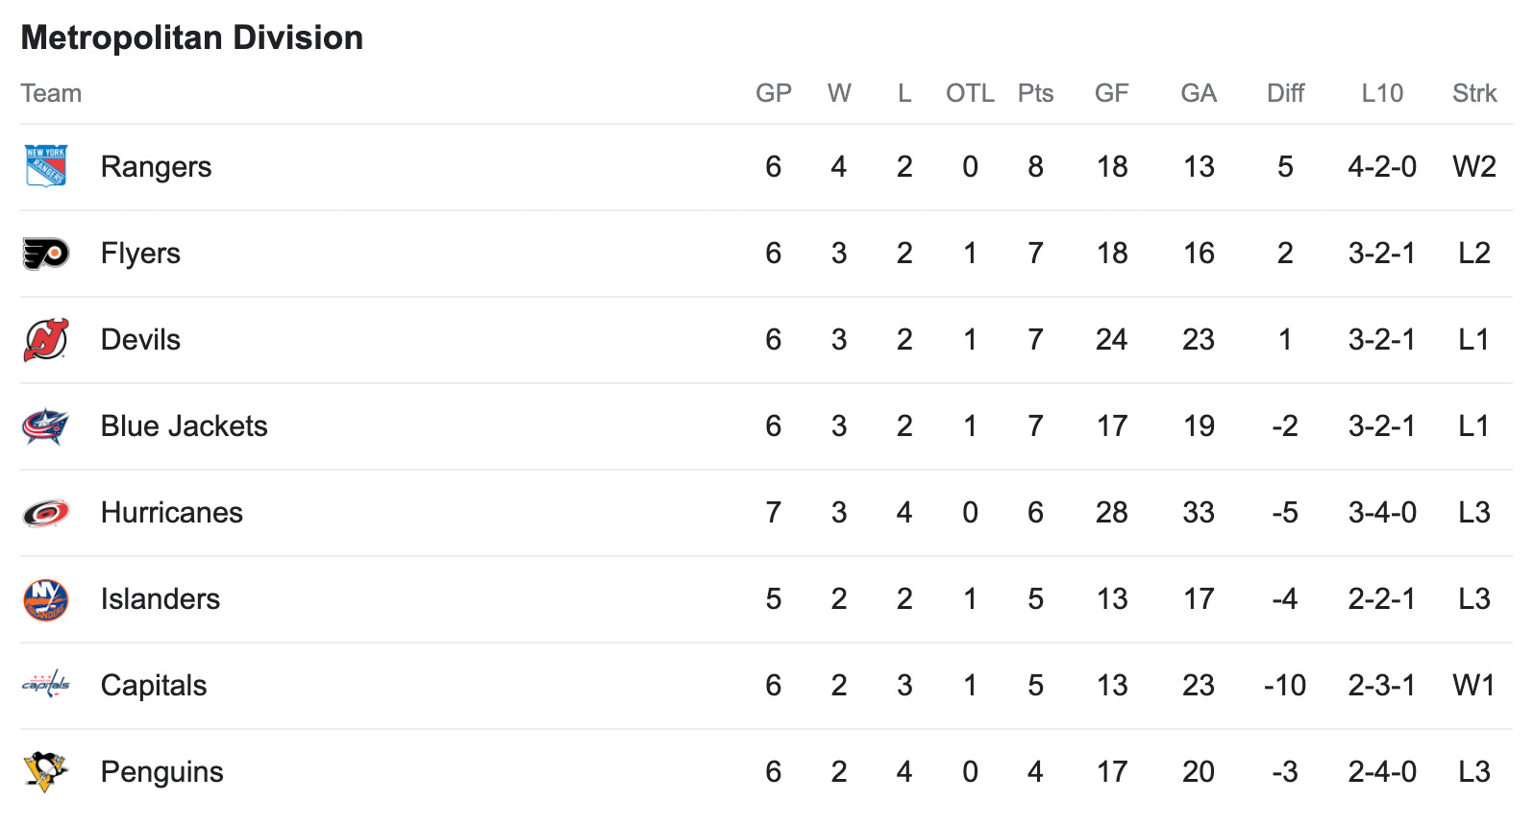
Task: Click the Strk column header
Action: click(x=1473, y=93)
